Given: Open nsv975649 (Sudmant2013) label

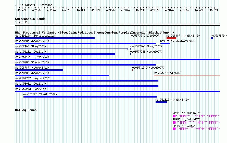Looking at the screenshot, I should (178, 41).
